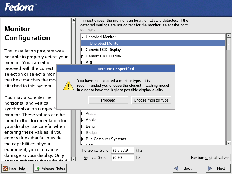Click the help panel scroll up arrow
The height and width of the screenshot is (174, 232).
[73, 20]
